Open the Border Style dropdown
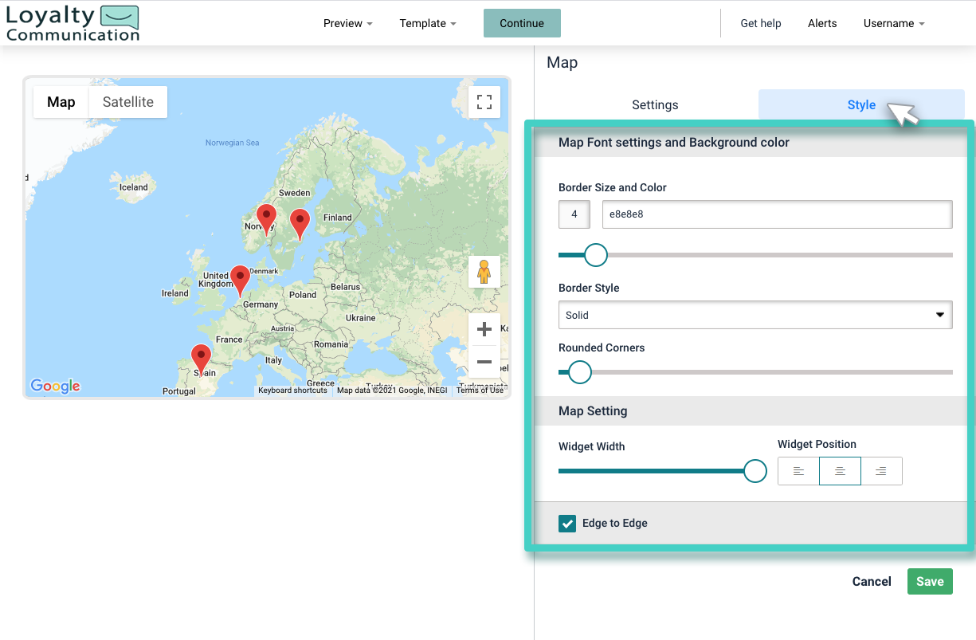The height and width of the screenshot is (640, 976). (755, 315)
